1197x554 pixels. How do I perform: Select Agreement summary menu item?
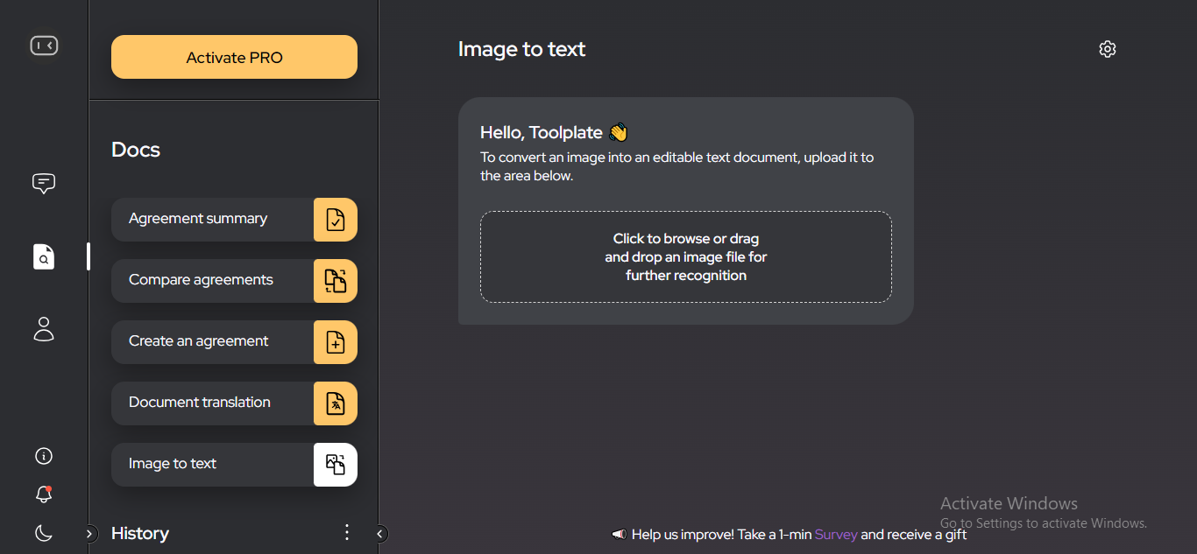click(x=234, y=220)
